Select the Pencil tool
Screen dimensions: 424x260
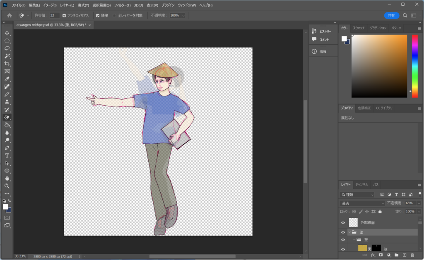tap(7, 94)
